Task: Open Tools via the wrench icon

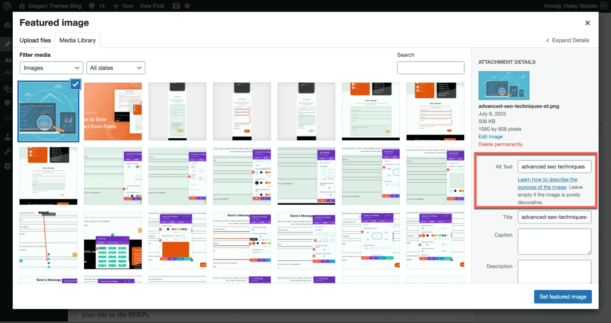Action: pos(7,151)
